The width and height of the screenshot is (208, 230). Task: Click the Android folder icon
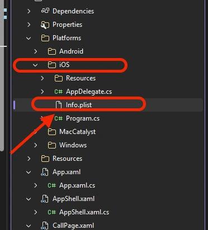(x=52, y=51)
